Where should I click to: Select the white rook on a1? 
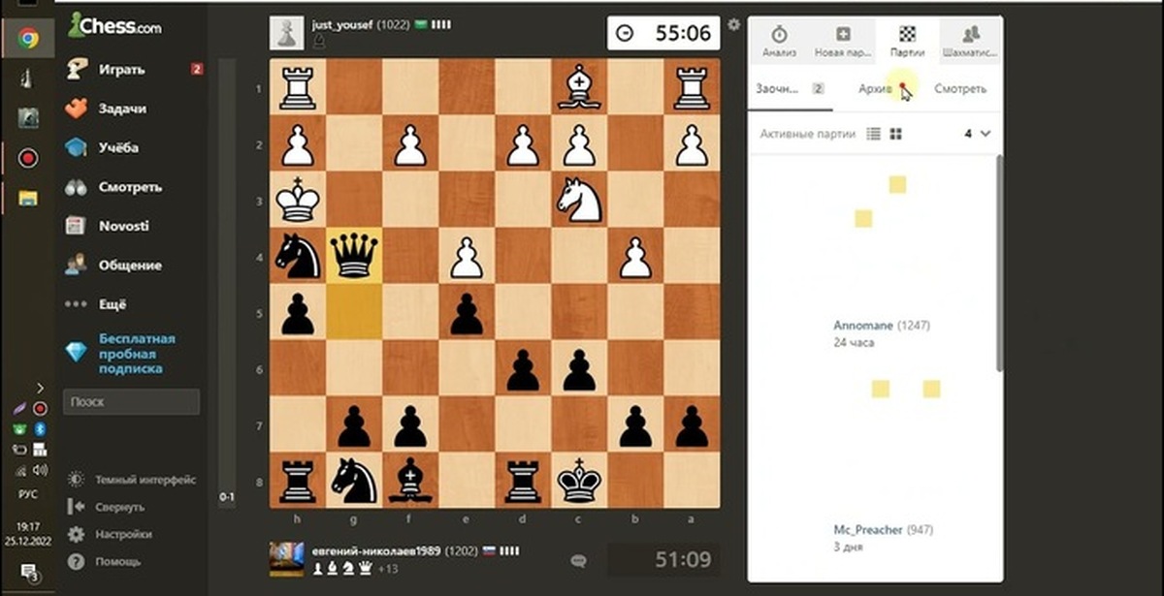692,87
